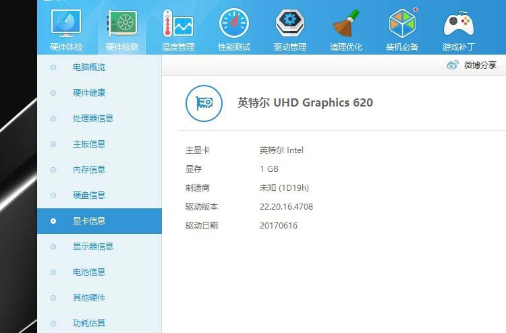Image resolution: width=506 pixels, height=333 pixels.
Task: Go to 电池信息 sidebar item
Action: [99, 272]
